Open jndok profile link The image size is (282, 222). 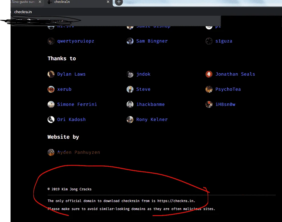point(143,74)
